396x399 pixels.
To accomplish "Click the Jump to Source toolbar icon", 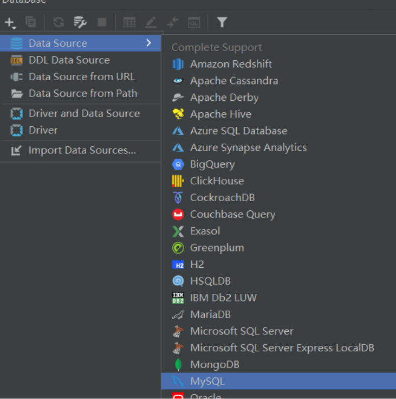I will coord(173,22).
